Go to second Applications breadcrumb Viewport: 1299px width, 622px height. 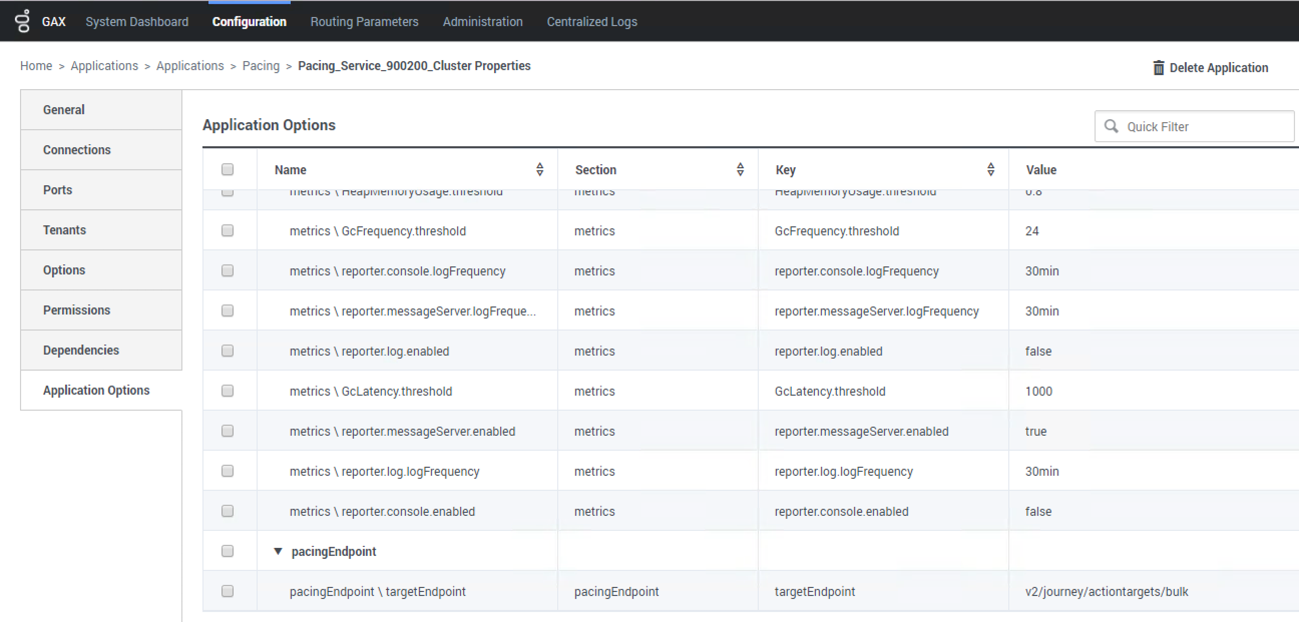click(x=190, y=66)
